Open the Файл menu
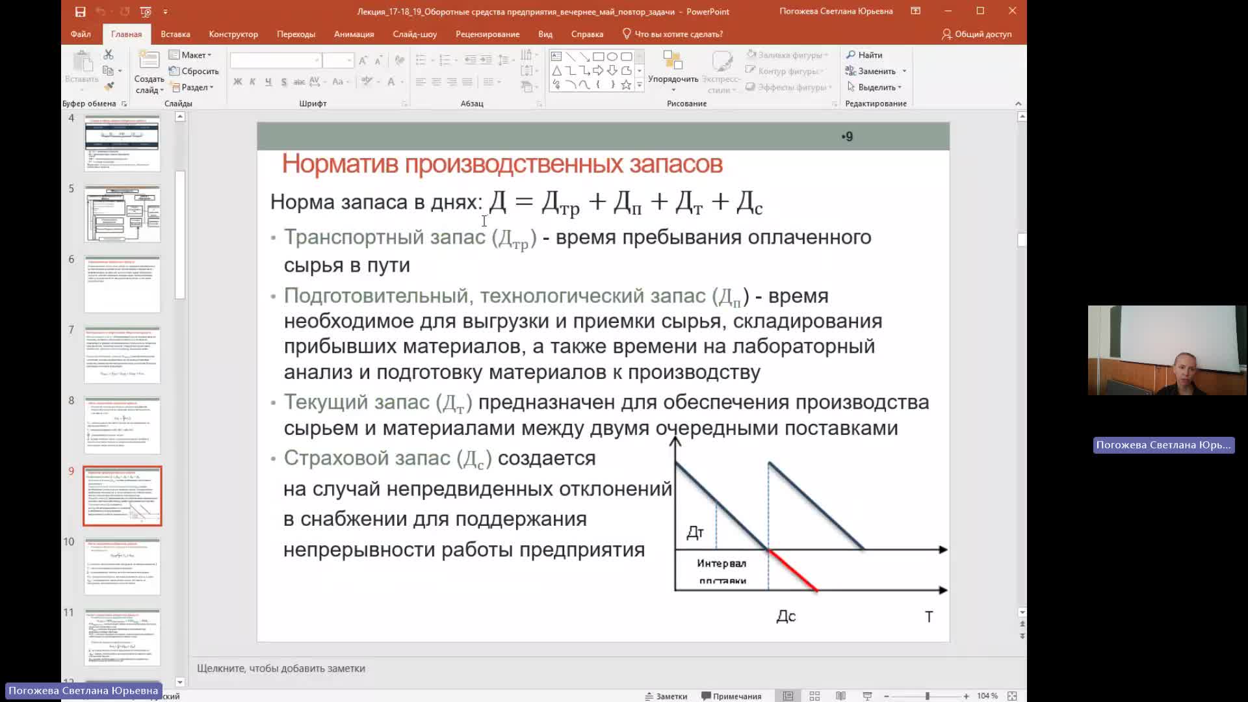Image resolution: width=1248 pixels, height=702 pixels. pyautogui.click(x=81, y=34)
